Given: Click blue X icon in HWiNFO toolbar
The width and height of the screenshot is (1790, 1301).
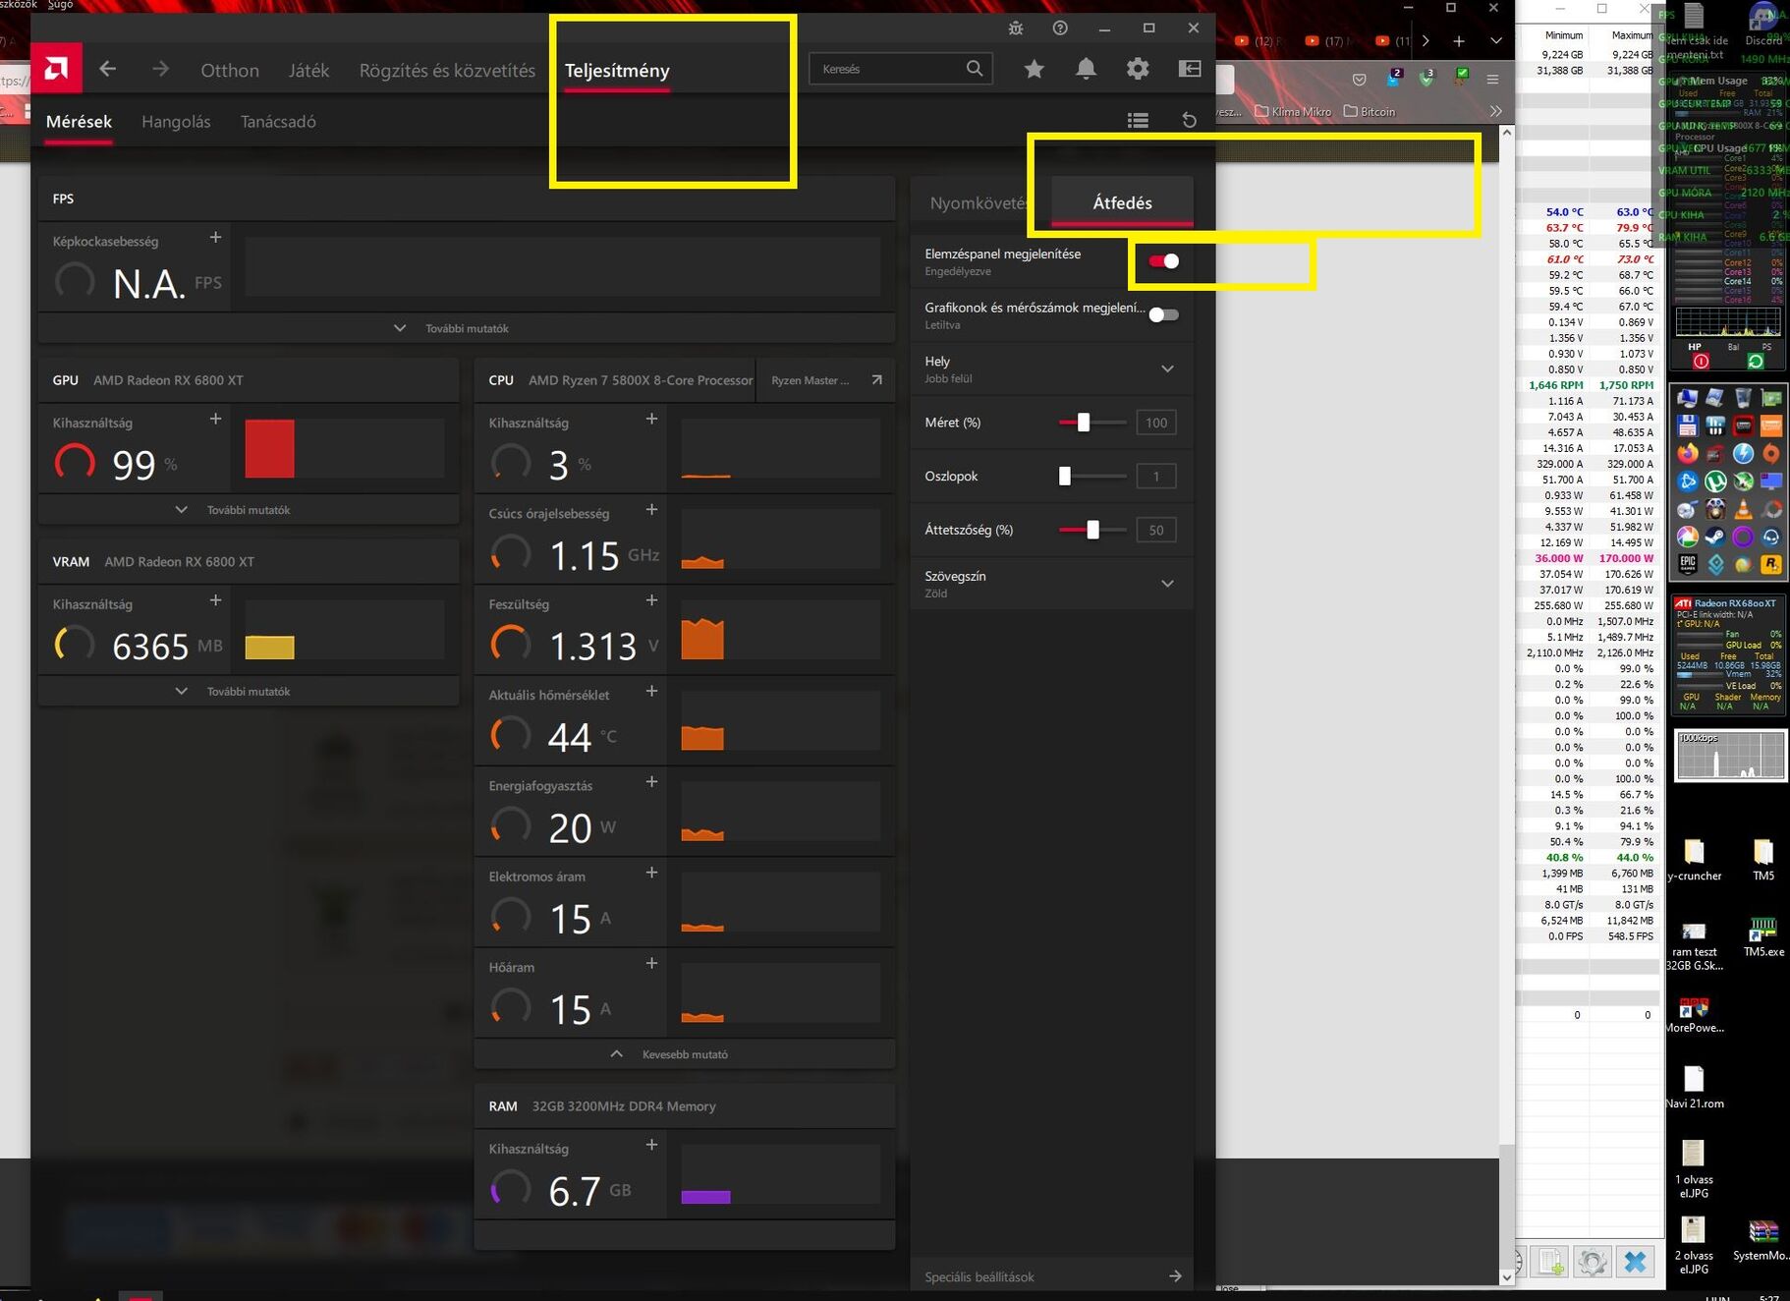Looking at the screenshot, I should tap(1635, 1262).
